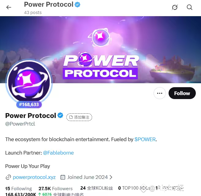The height and width of the screenshot is (196, 201).
Task: Follow the Power Protocol account
Action: (182, 93)
